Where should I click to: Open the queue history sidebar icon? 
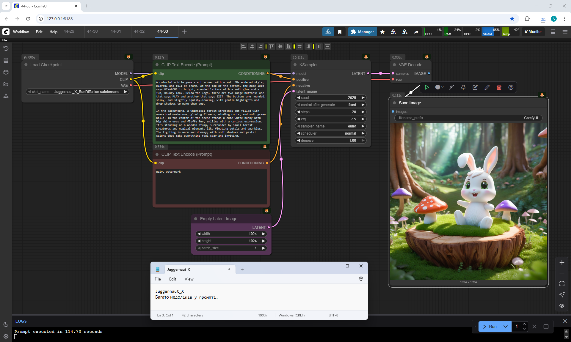coord(6,48)
